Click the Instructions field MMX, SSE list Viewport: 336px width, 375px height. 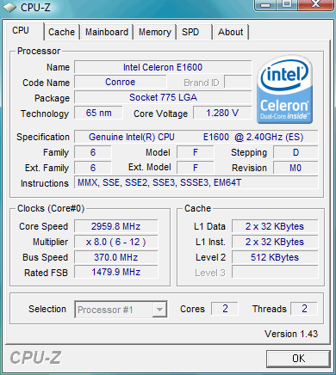click(196, 182)
